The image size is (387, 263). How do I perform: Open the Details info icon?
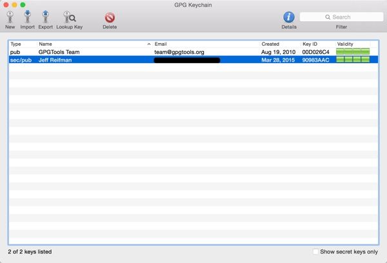pyautogui.click(x=289, y=17)
